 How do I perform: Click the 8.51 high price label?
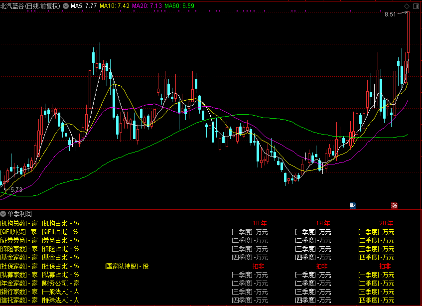pos(390,15)
